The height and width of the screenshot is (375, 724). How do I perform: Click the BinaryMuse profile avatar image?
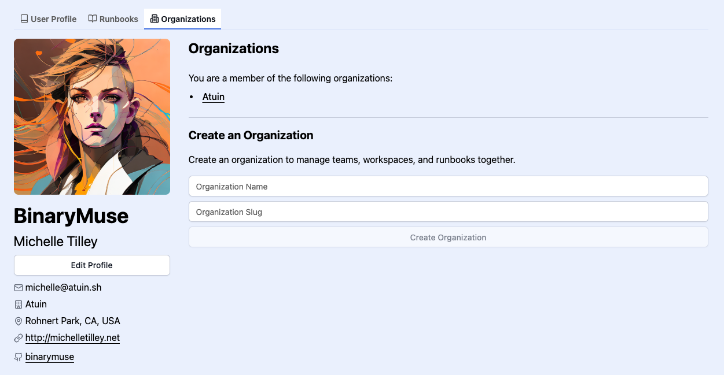pos(92,117)
